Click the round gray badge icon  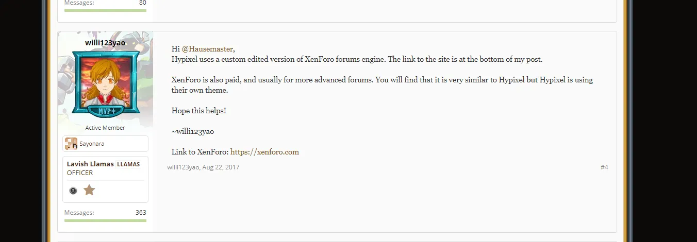pos(73,191)
